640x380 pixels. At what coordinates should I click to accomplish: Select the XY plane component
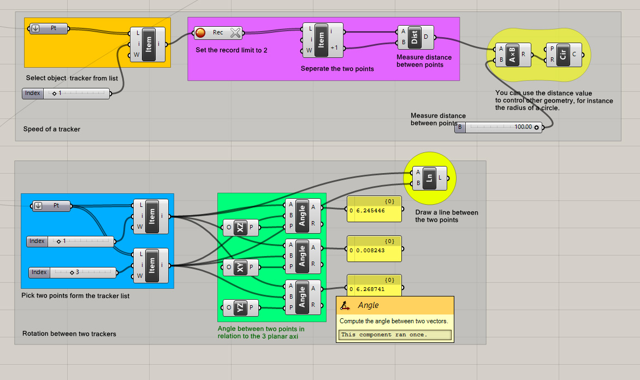pos(240,267)
